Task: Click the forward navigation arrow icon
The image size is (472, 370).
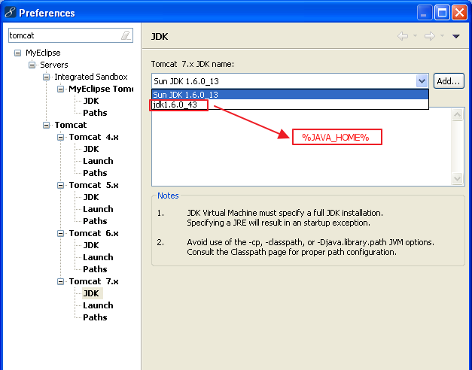Action: click(430, 36)
